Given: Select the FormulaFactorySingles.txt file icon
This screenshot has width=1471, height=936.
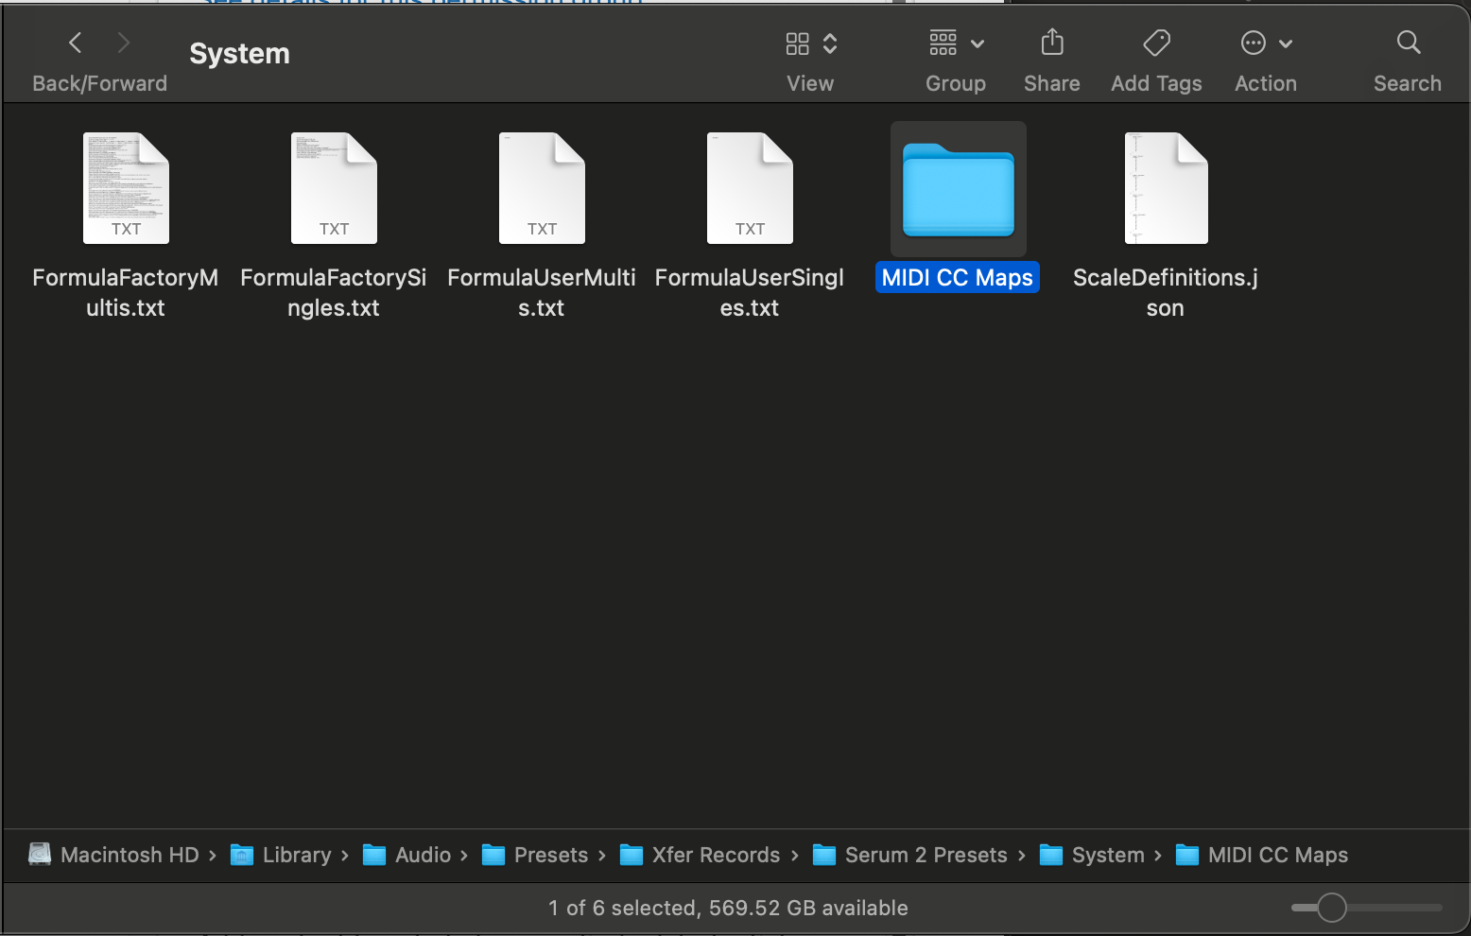Looking at the screenshot, I should 334,188.
